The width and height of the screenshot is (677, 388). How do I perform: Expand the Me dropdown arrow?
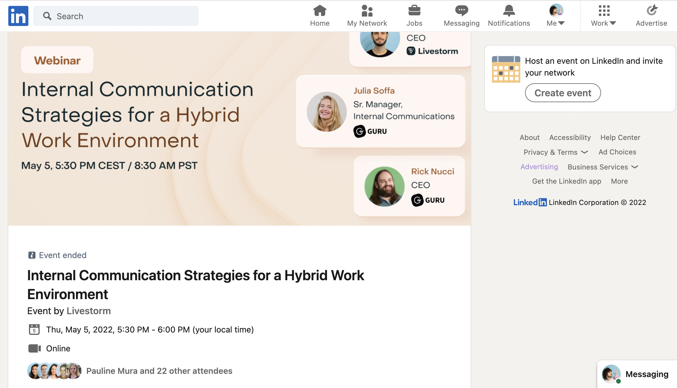click(x=561, y=23)
